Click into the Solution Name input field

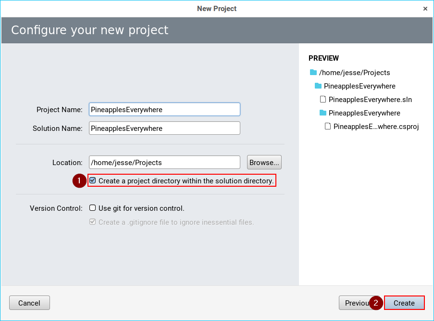164,128
